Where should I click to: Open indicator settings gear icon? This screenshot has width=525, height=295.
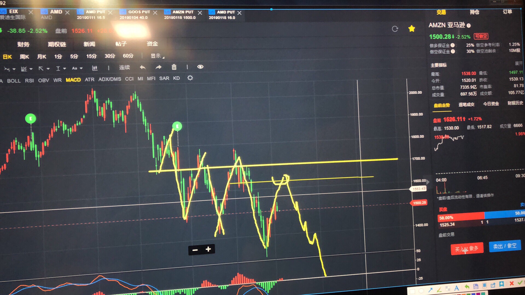[x=190, y=78]
